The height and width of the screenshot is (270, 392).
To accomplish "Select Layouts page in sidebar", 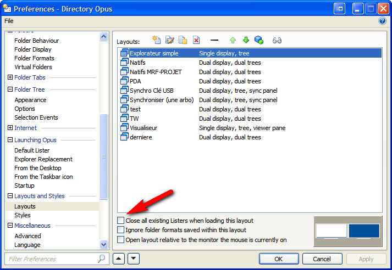I will [x=25, y=206].
